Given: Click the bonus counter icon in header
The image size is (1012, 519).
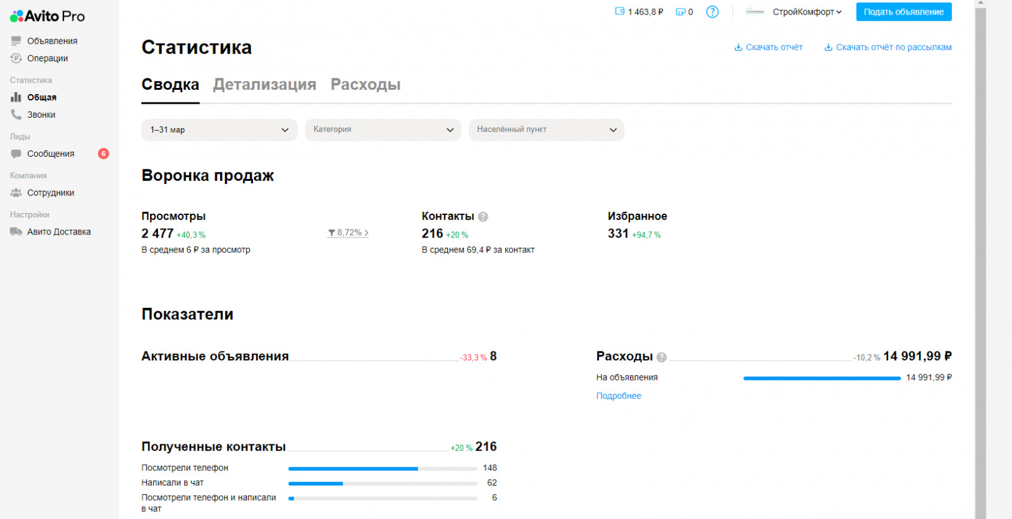Looking at the screenshot, I should pos(681,12).
